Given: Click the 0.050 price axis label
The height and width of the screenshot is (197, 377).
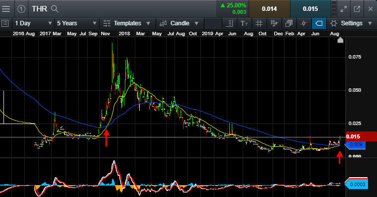Looking at the screenshot, I should [x=355, y=90].
